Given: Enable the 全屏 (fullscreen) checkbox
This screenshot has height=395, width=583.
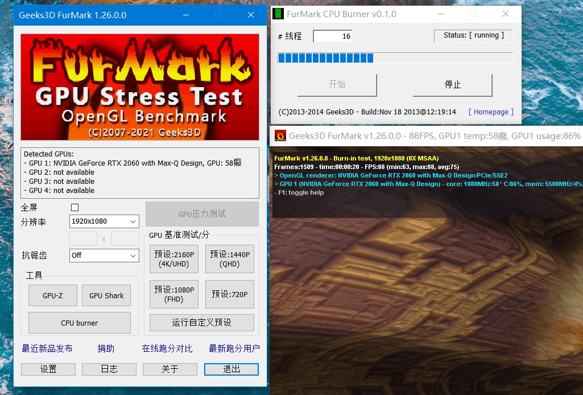Looking at the screenshot, I should coord(74,207).
